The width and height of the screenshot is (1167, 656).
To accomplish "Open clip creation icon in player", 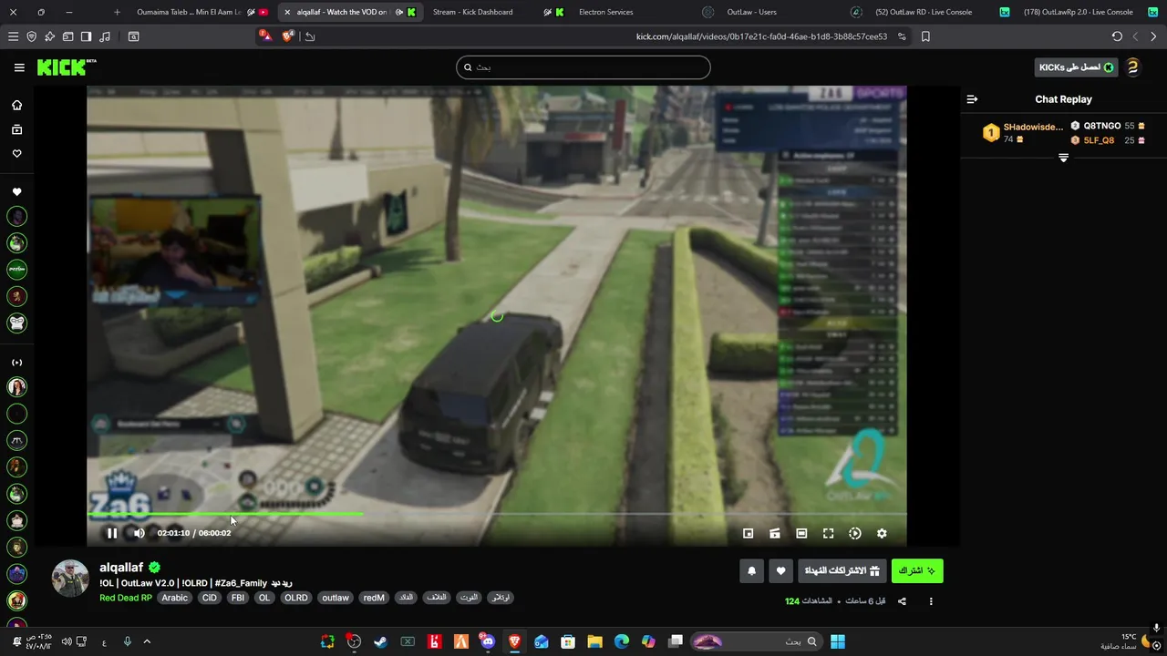I will [774, 533].
